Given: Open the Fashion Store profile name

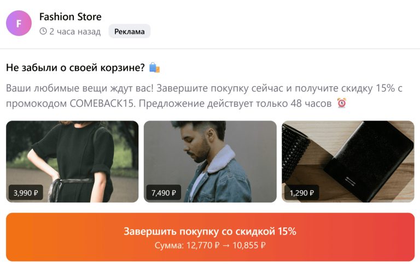Looking at the screenshot, I should tap(71, 17).
